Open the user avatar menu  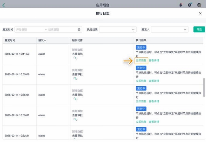pyautogui.click(x=199, y=5)
